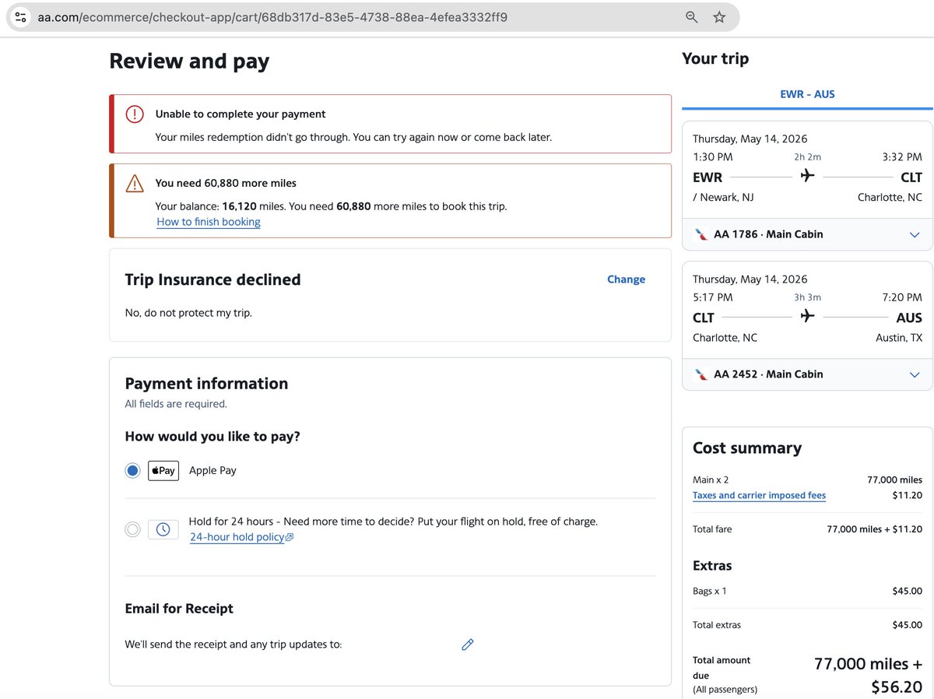
Task: Click the 7:20 PM arrival time
Action: tap(902, 297)
